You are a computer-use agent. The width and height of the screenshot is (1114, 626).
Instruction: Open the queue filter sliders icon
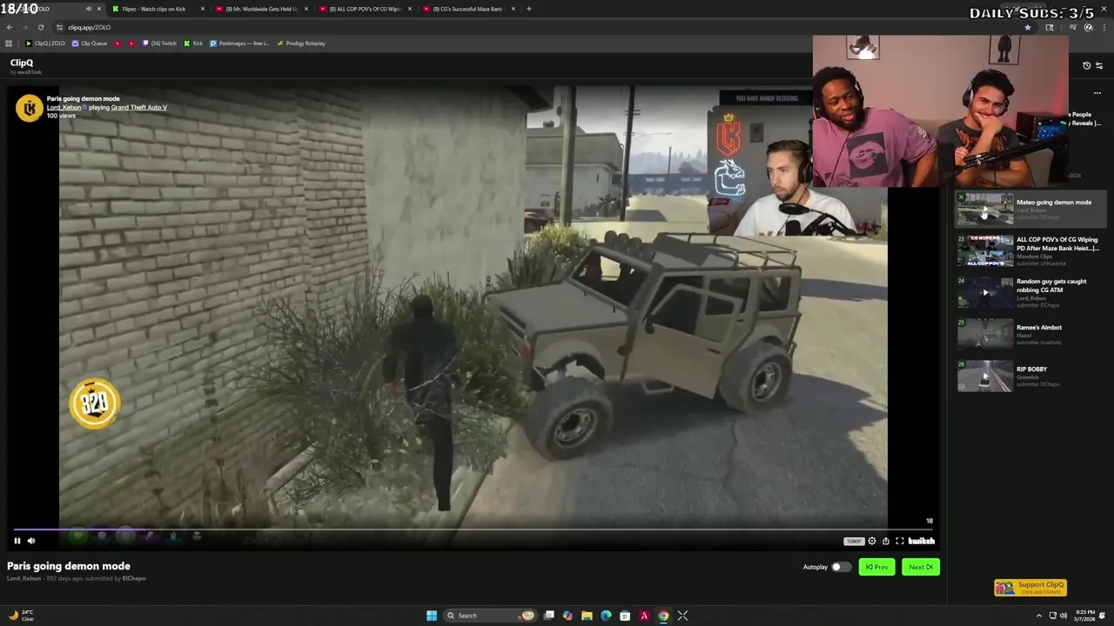(1098, 66)
